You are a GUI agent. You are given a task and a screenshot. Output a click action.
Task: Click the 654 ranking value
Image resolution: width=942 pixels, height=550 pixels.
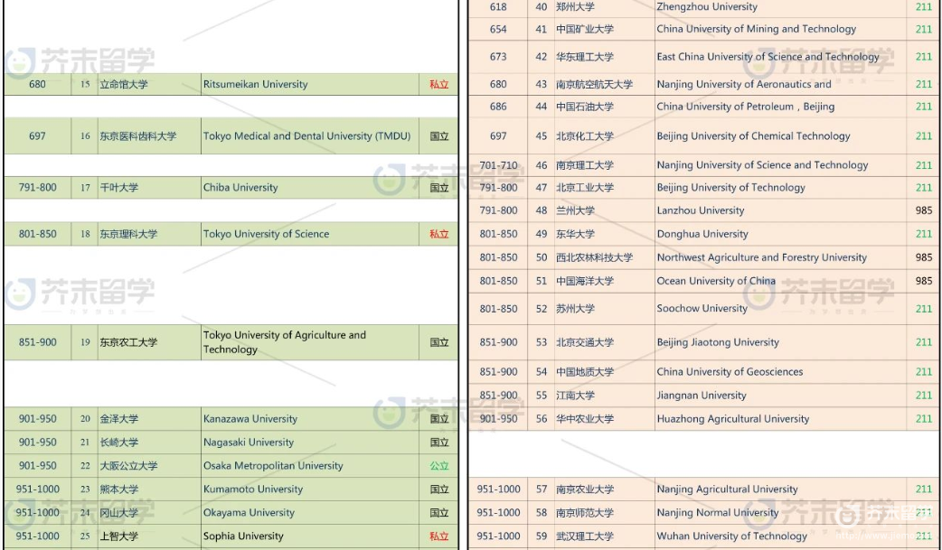coord(498,29)
